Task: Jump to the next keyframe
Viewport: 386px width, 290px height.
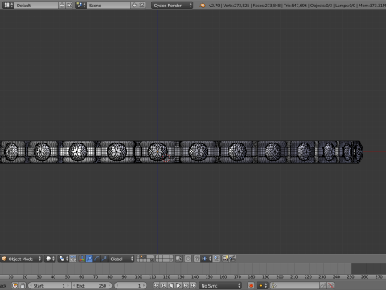Action: click(x=186, y=285)
